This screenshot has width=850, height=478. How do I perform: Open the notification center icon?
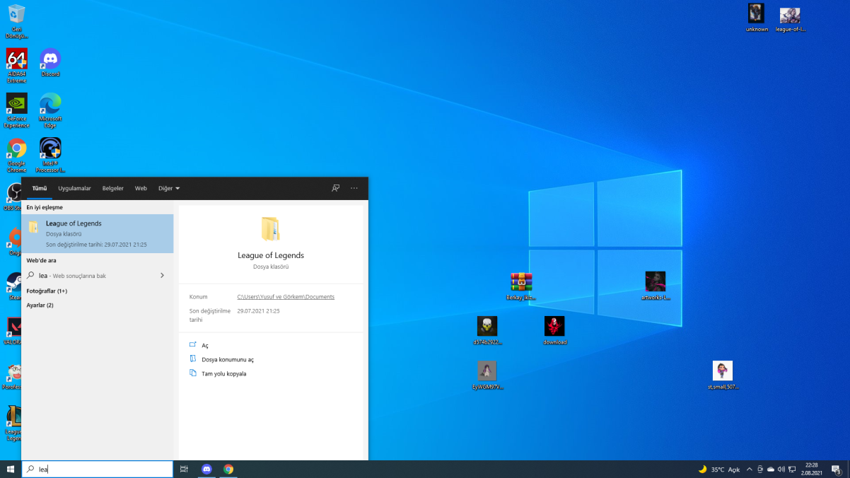click(836, 469)
